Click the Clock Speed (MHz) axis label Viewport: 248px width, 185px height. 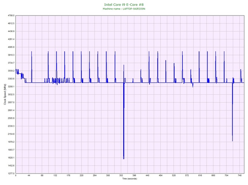[5, 94]
